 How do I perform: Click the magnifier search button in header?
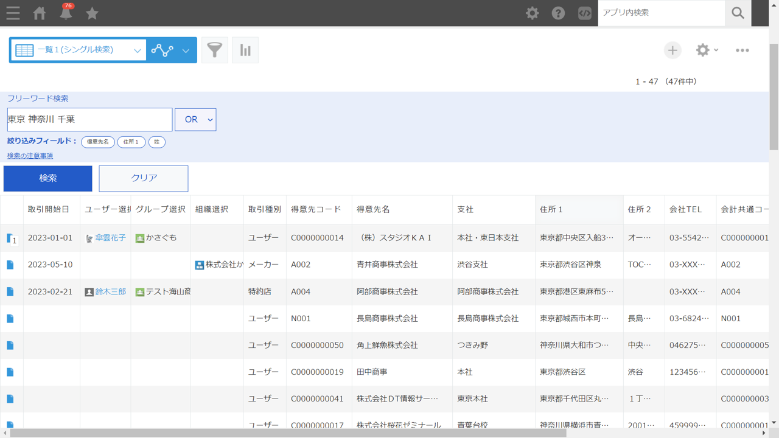pos(738,13)
